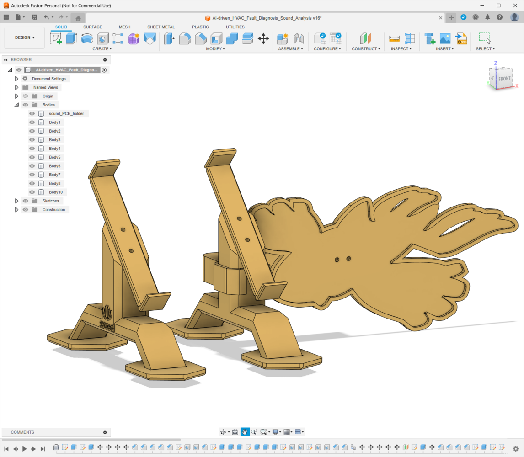This screenshot has width=524, height=457.
Task: Expand the Construction folder
Action: click(x=16, y=210)
